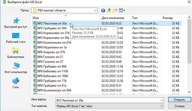Image resolution: width=192 pixels, height=111 pixels.
Task: Open Сеть in places bar
Action: 16,83
